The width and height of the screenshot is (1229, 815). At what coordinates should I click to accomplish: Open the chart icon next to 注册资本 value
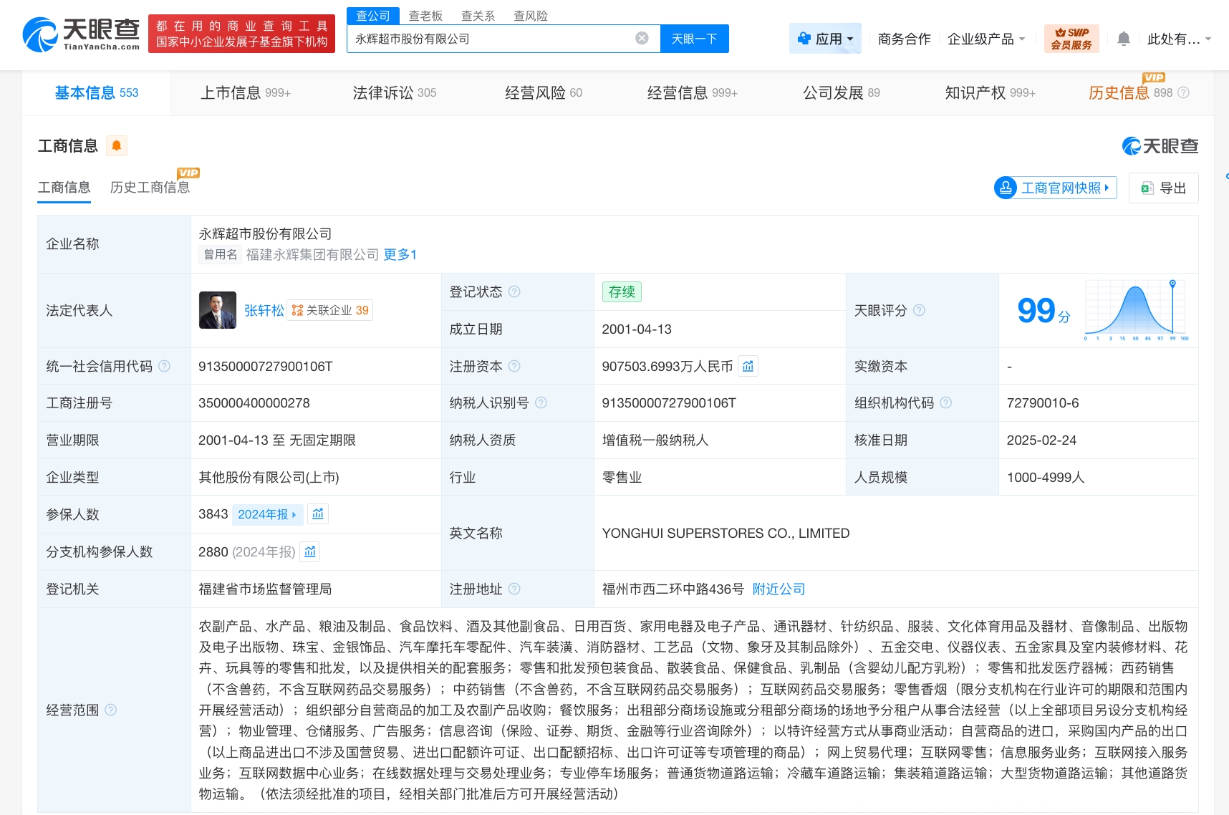[x=748, y=367]
